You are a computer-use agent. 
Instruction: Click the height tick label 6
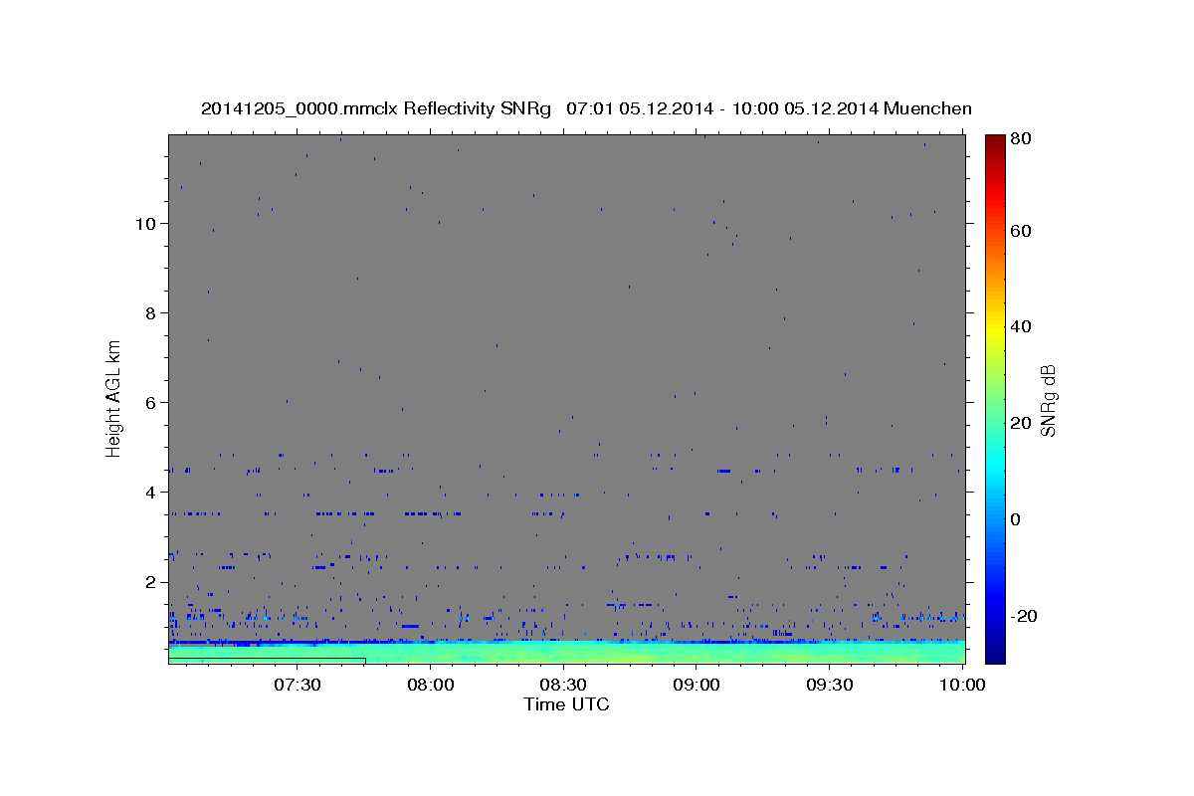[151, 402]
